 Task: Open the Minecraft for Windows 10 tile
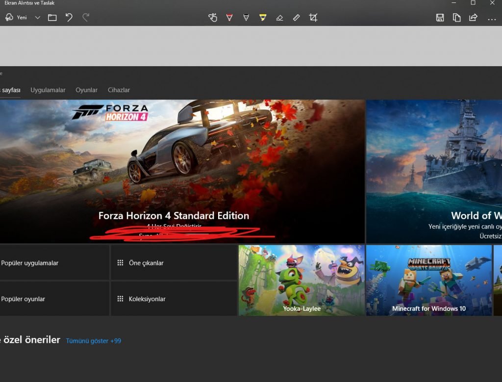click(x=428, y=280)
